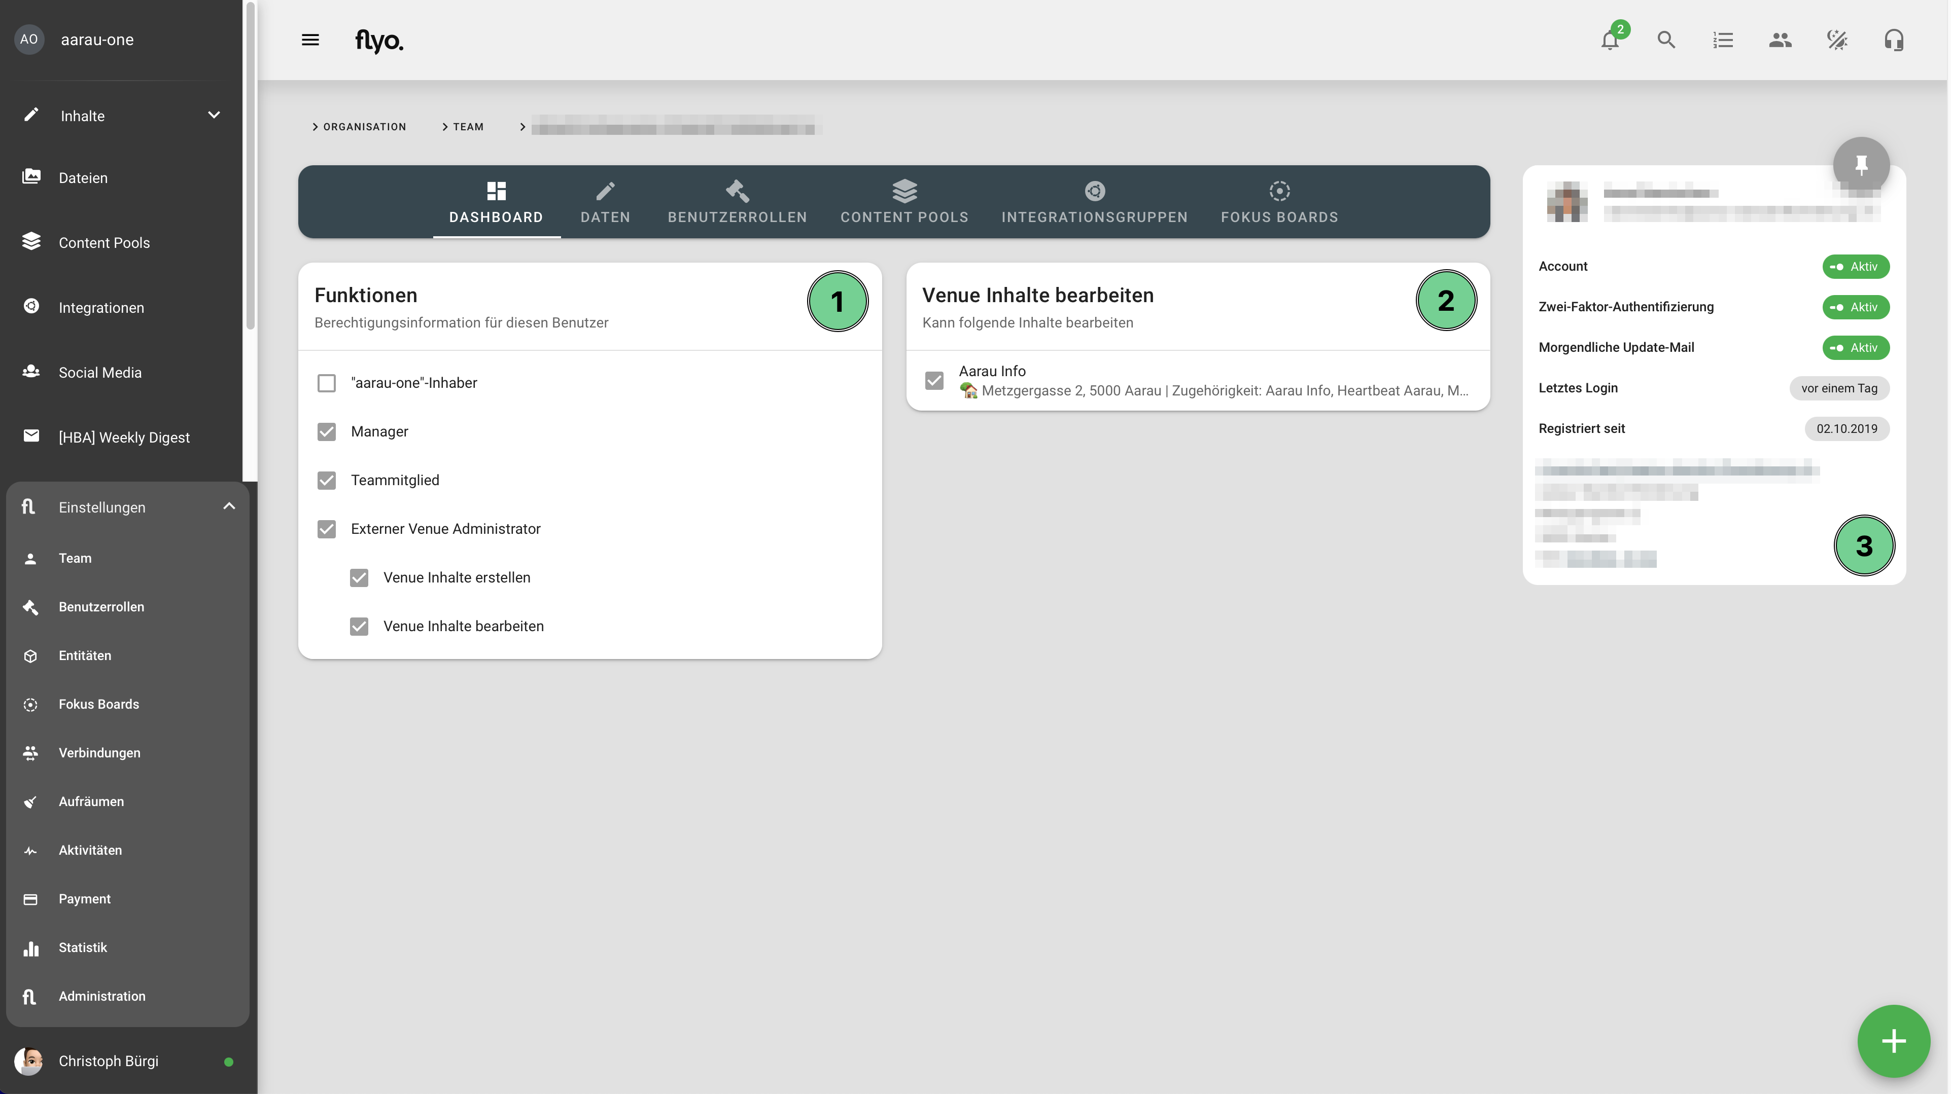Click the people icon in header

tap(1780, 40)
